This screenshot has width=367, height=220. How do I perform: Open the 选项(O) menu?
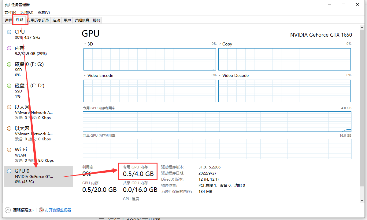tap(27, 12)
